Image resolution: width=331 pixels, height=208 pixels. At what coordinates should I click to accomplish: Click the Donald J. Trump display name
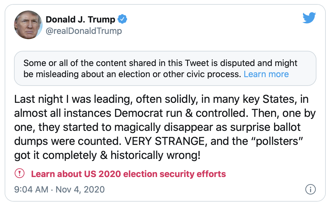pos(81,20)
